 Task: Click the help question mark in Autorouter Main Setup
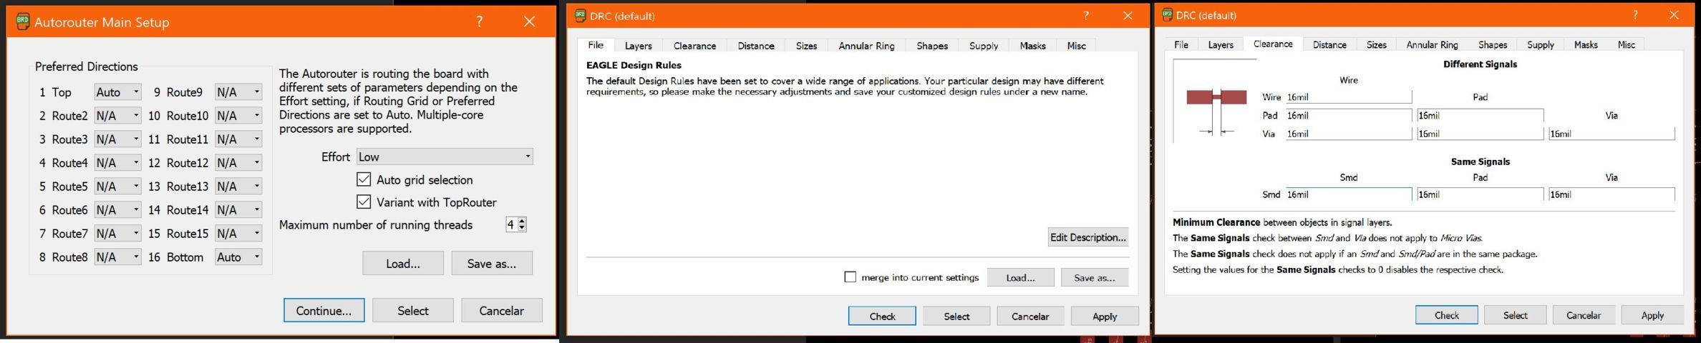point(479,21)
